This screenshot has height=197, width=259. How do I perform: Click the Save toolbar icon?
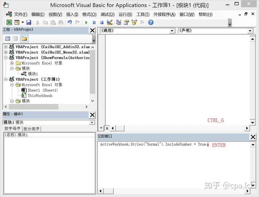coord(29,22)
